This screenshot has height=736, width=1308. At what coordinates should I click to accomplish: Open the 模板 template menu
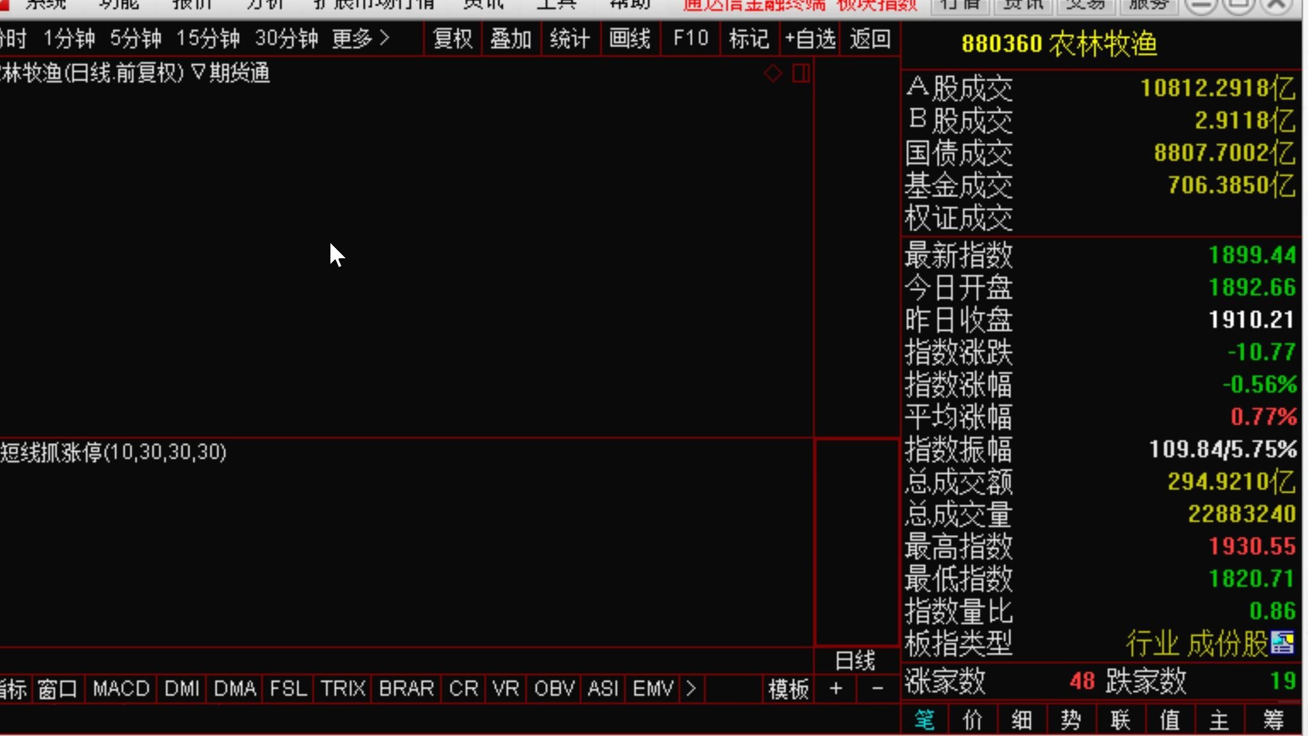(789, 689)
